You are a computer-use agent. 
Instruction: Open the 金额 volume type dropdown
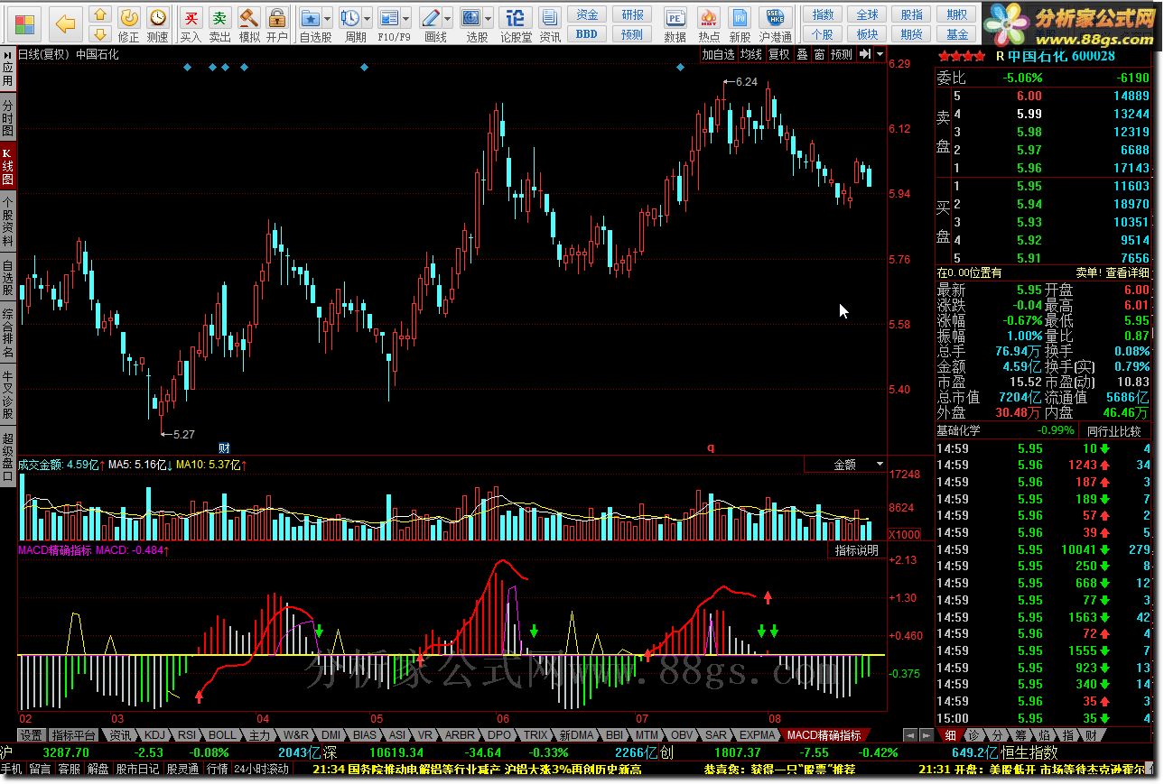pyautogui.click(x=846, y=465)
